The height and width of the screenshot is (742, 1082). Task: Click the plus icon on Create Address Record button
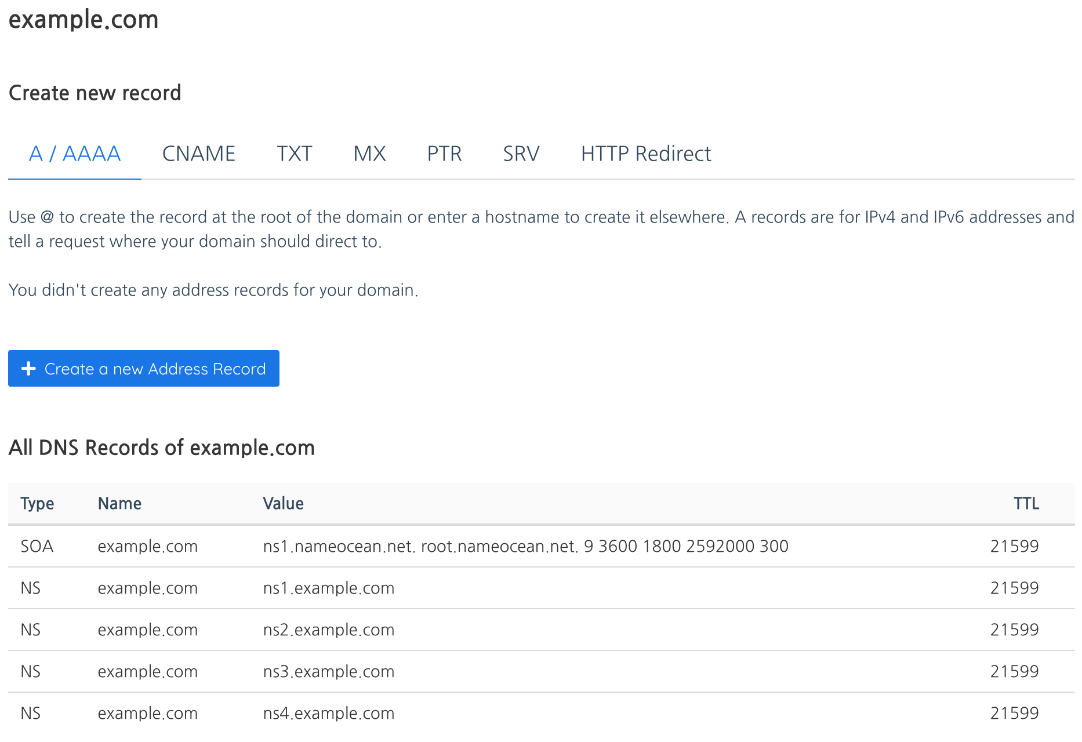point(28,369)
